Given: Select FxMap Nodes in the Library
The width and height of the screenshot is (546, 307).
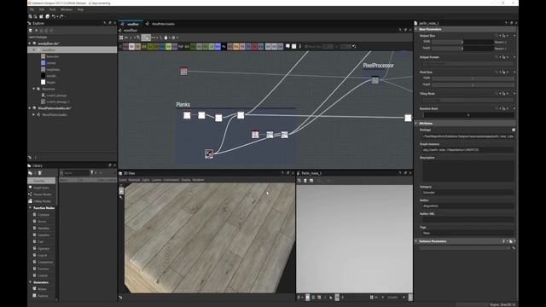Looking at the screenshot, I should click(x=42, y=201).
